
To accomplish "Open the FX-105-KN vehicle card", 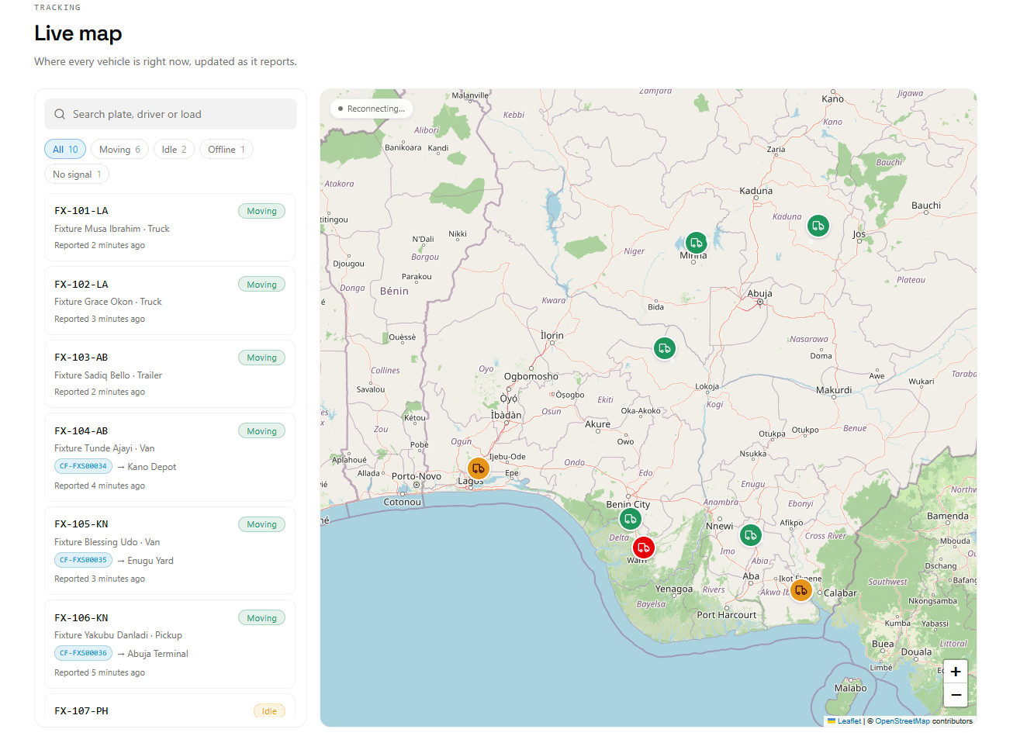I will coord(170,551).
